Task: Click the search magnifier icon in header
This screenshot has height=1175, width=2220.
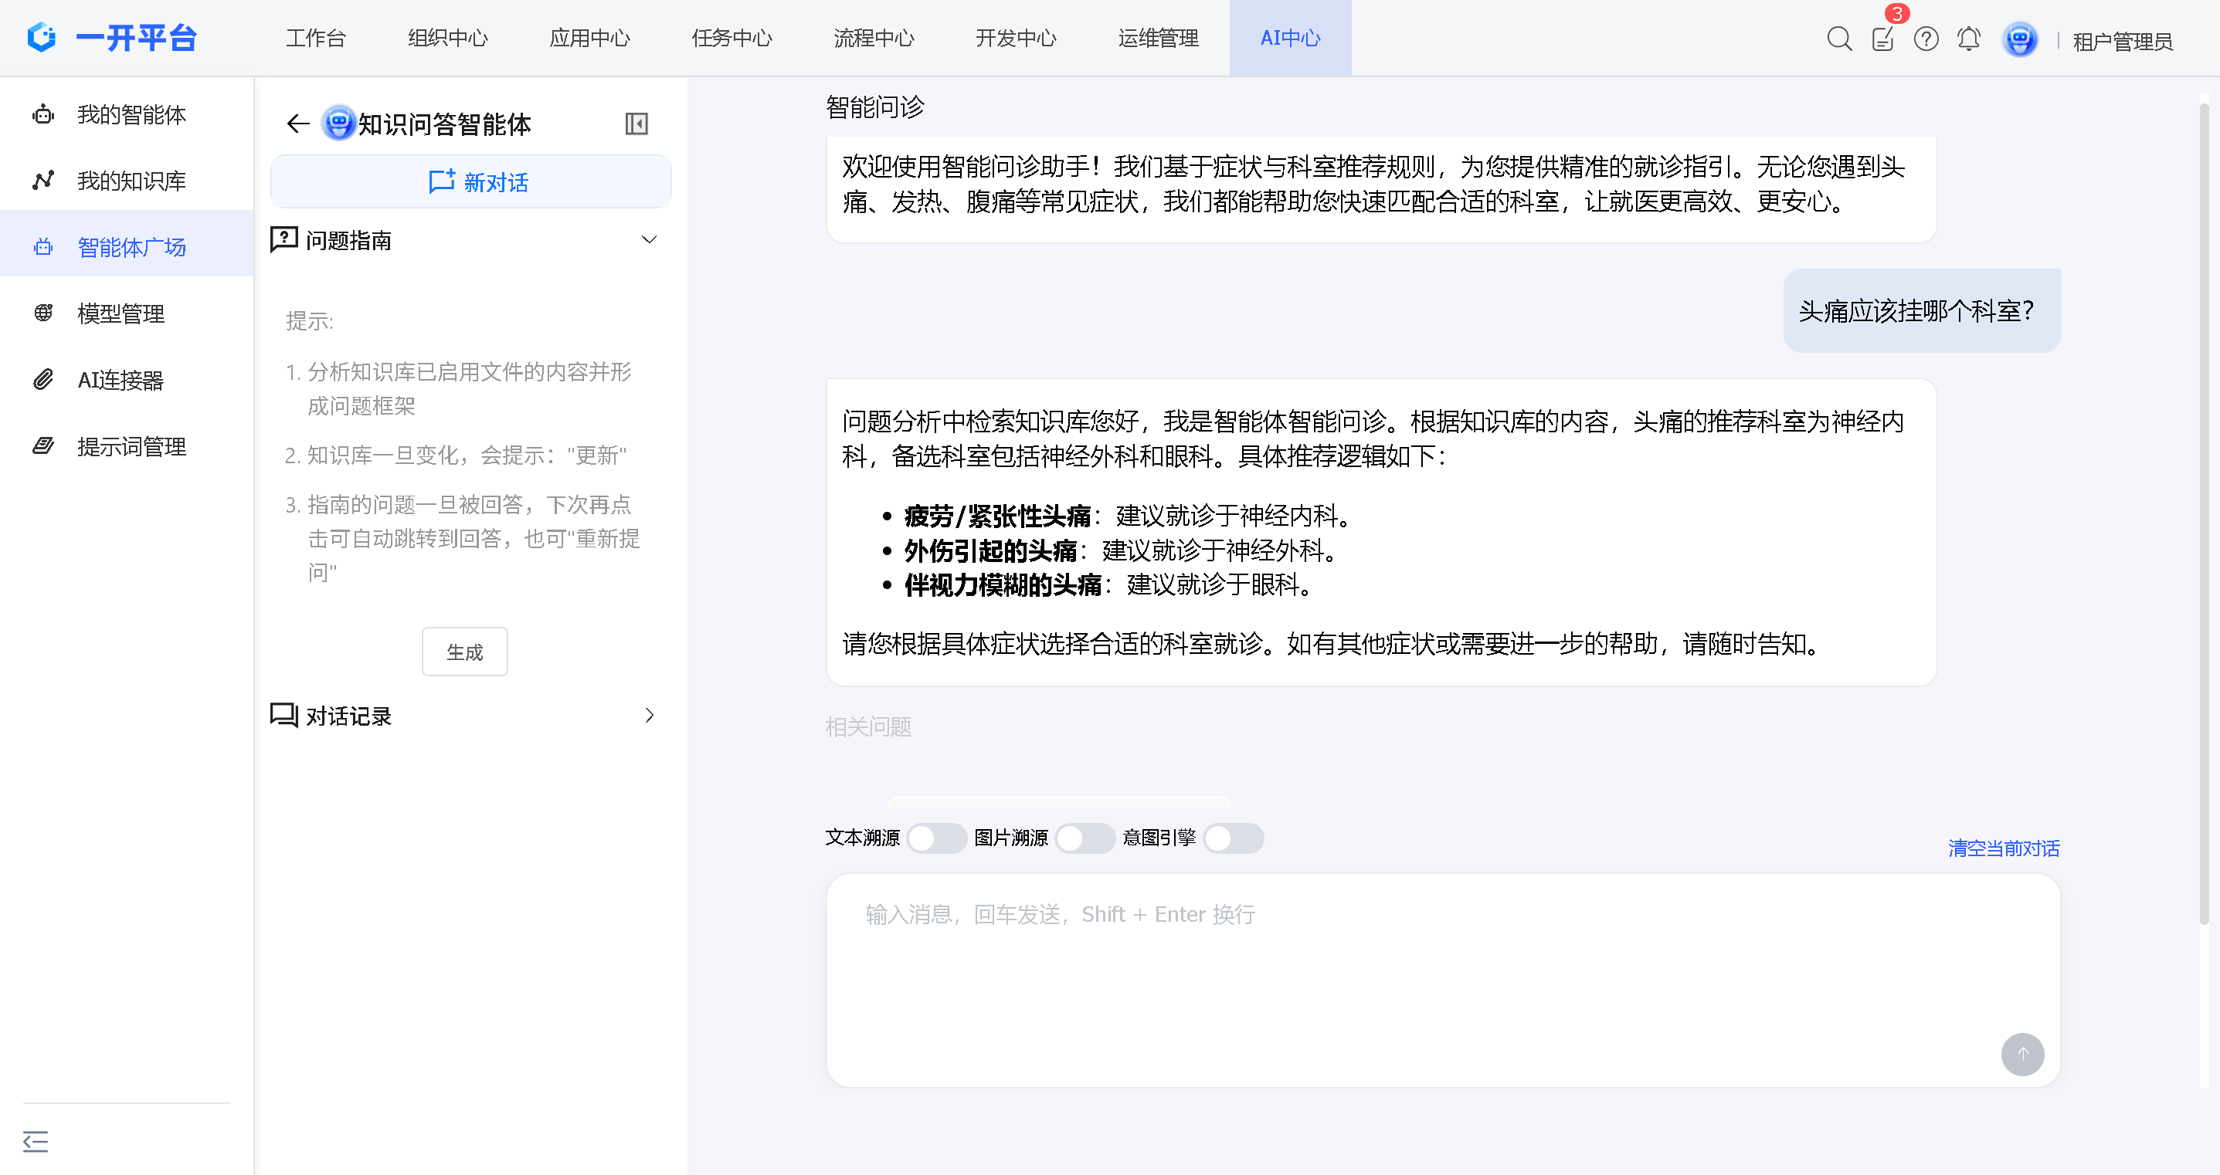Action: tap(1838, 39)
